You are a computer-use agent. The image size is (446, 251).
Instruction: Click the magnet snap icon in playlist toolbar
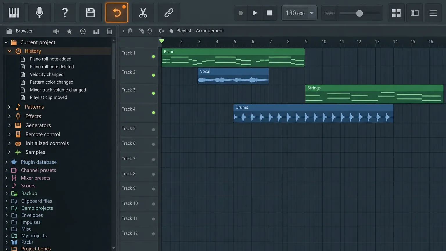pyautogui.click(x=130, y=31)
